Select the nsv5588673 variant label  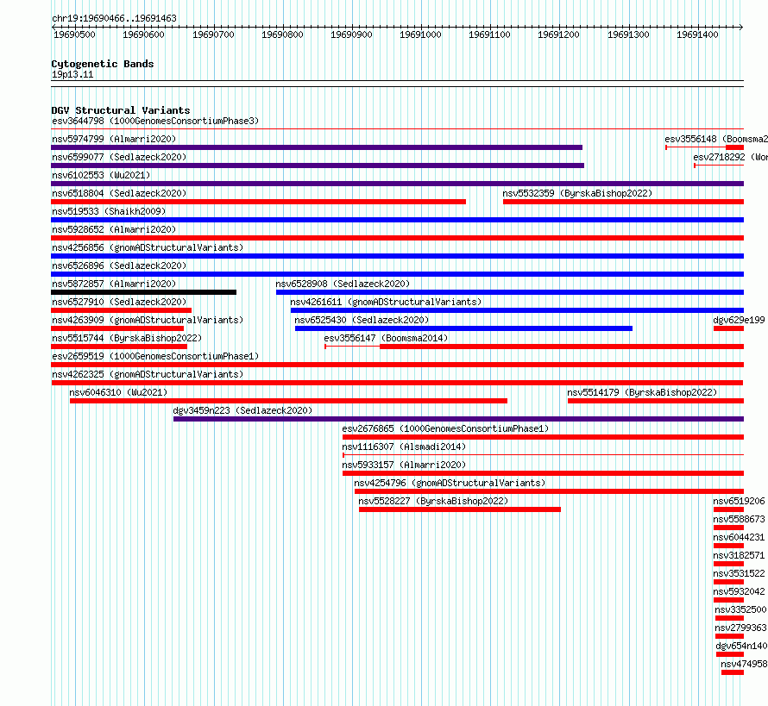739,519
